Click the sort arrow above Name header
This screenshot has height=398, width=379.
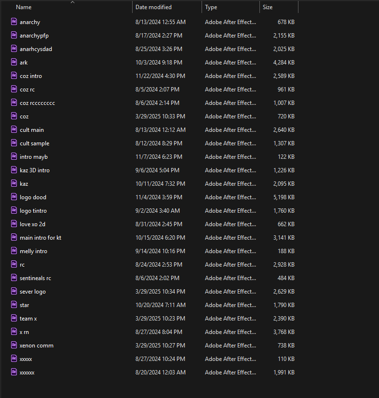click(72, 2)
